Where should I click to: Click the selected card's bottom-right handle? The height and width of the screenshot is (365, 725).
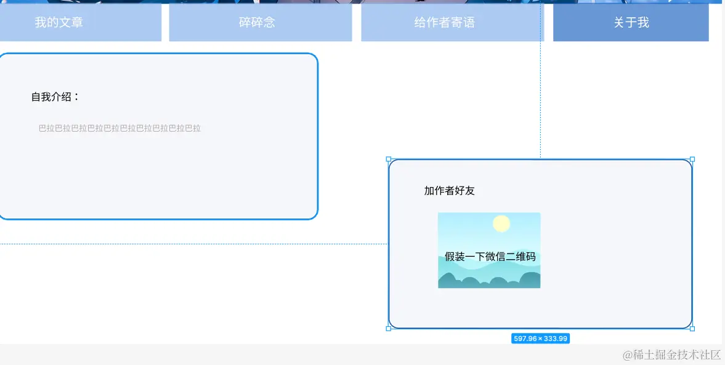tap(692, 329)
